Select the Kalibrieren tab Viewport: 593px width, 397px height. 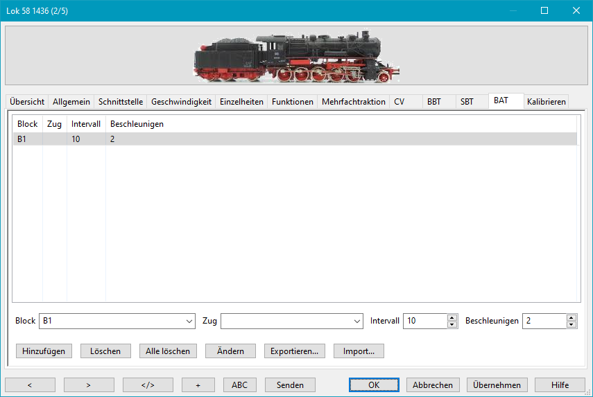click(547, 102)
